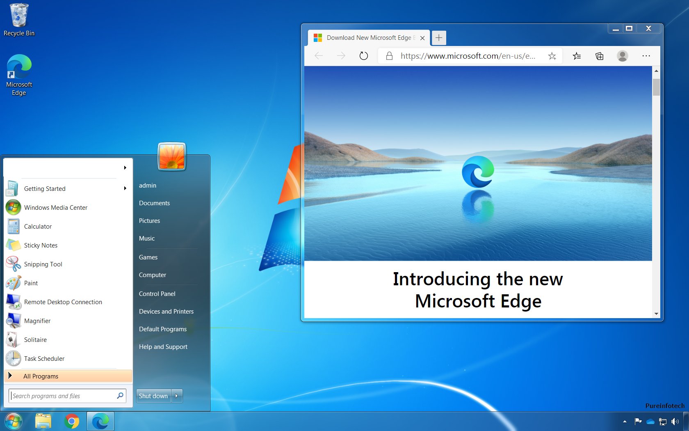Click the Shut down button
Screen dimensions: 689x431
pos(153,396)
